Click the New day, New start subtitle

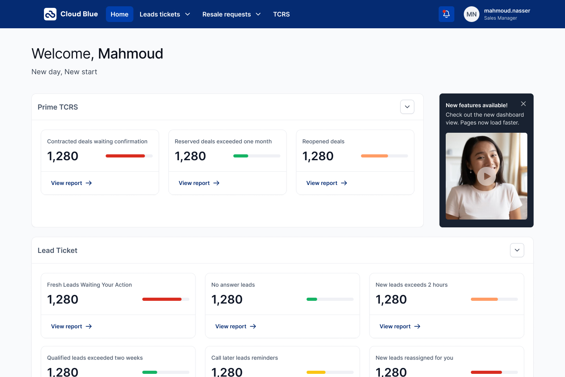tap(64, 72)
